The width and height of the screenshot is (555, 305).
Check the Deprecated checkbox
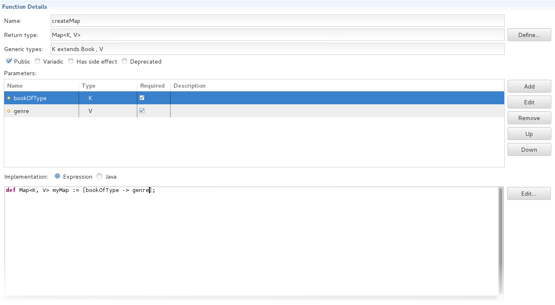(x=124, y=61)
